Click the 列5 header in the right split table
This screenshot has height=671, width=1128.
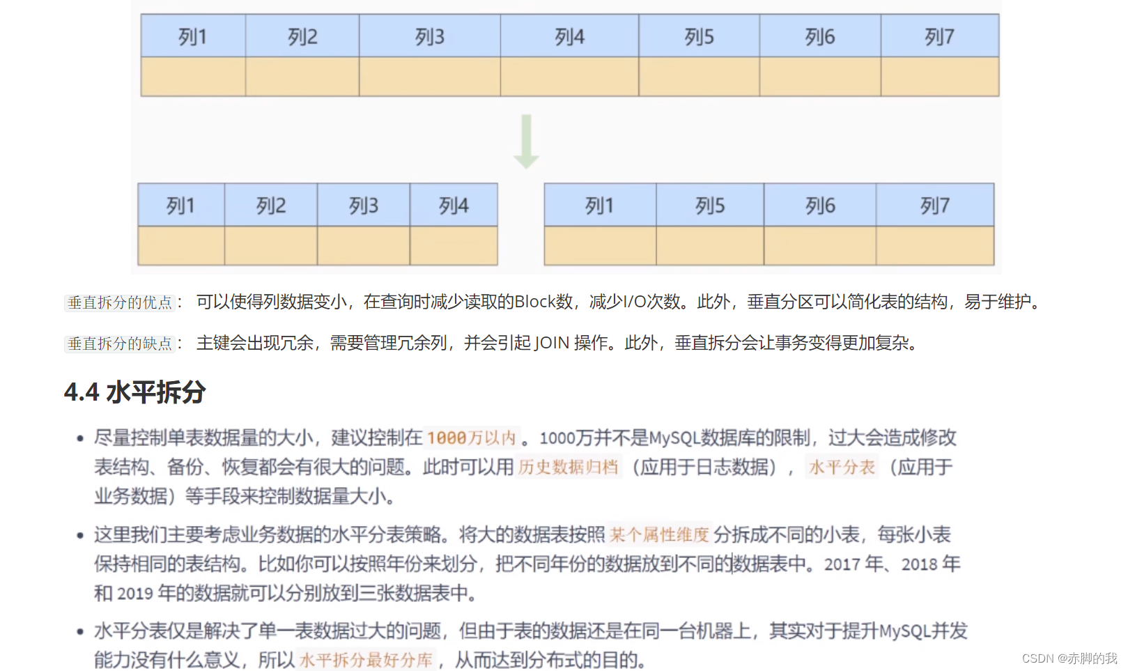(x=710, y=204)
